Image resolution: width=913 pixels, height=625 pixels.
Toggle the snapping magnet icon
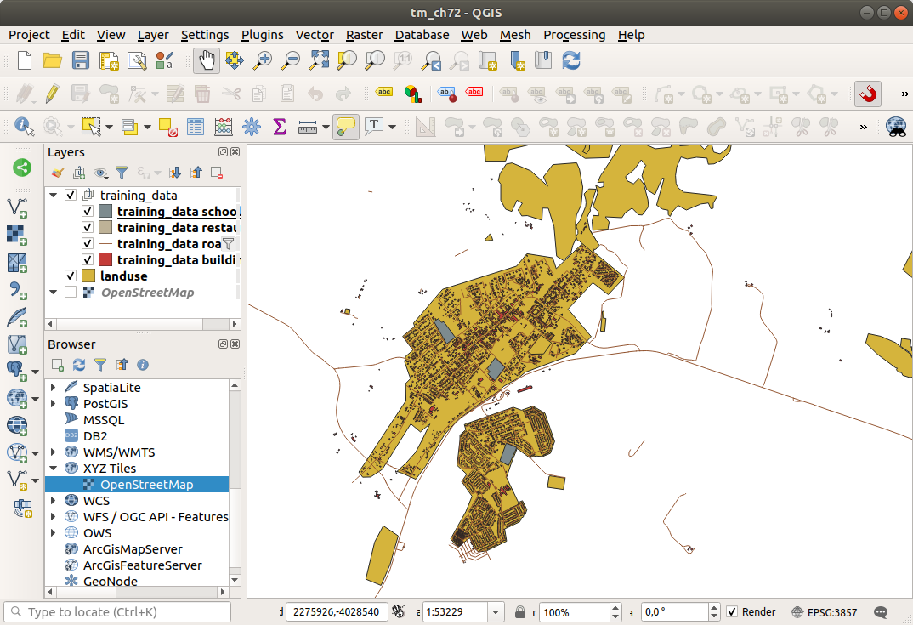point(868,94)
